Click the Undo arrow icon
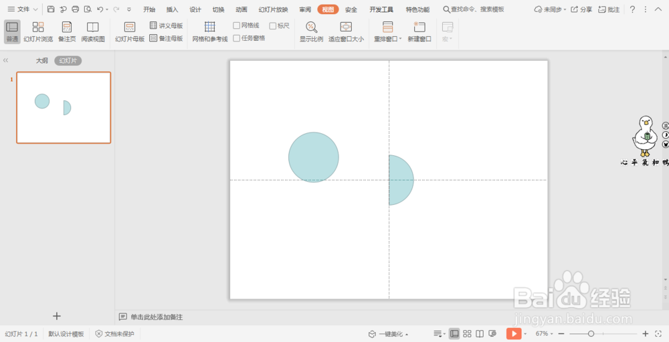The width and height of the screenshot is (669, 342). tap(100, 9)
